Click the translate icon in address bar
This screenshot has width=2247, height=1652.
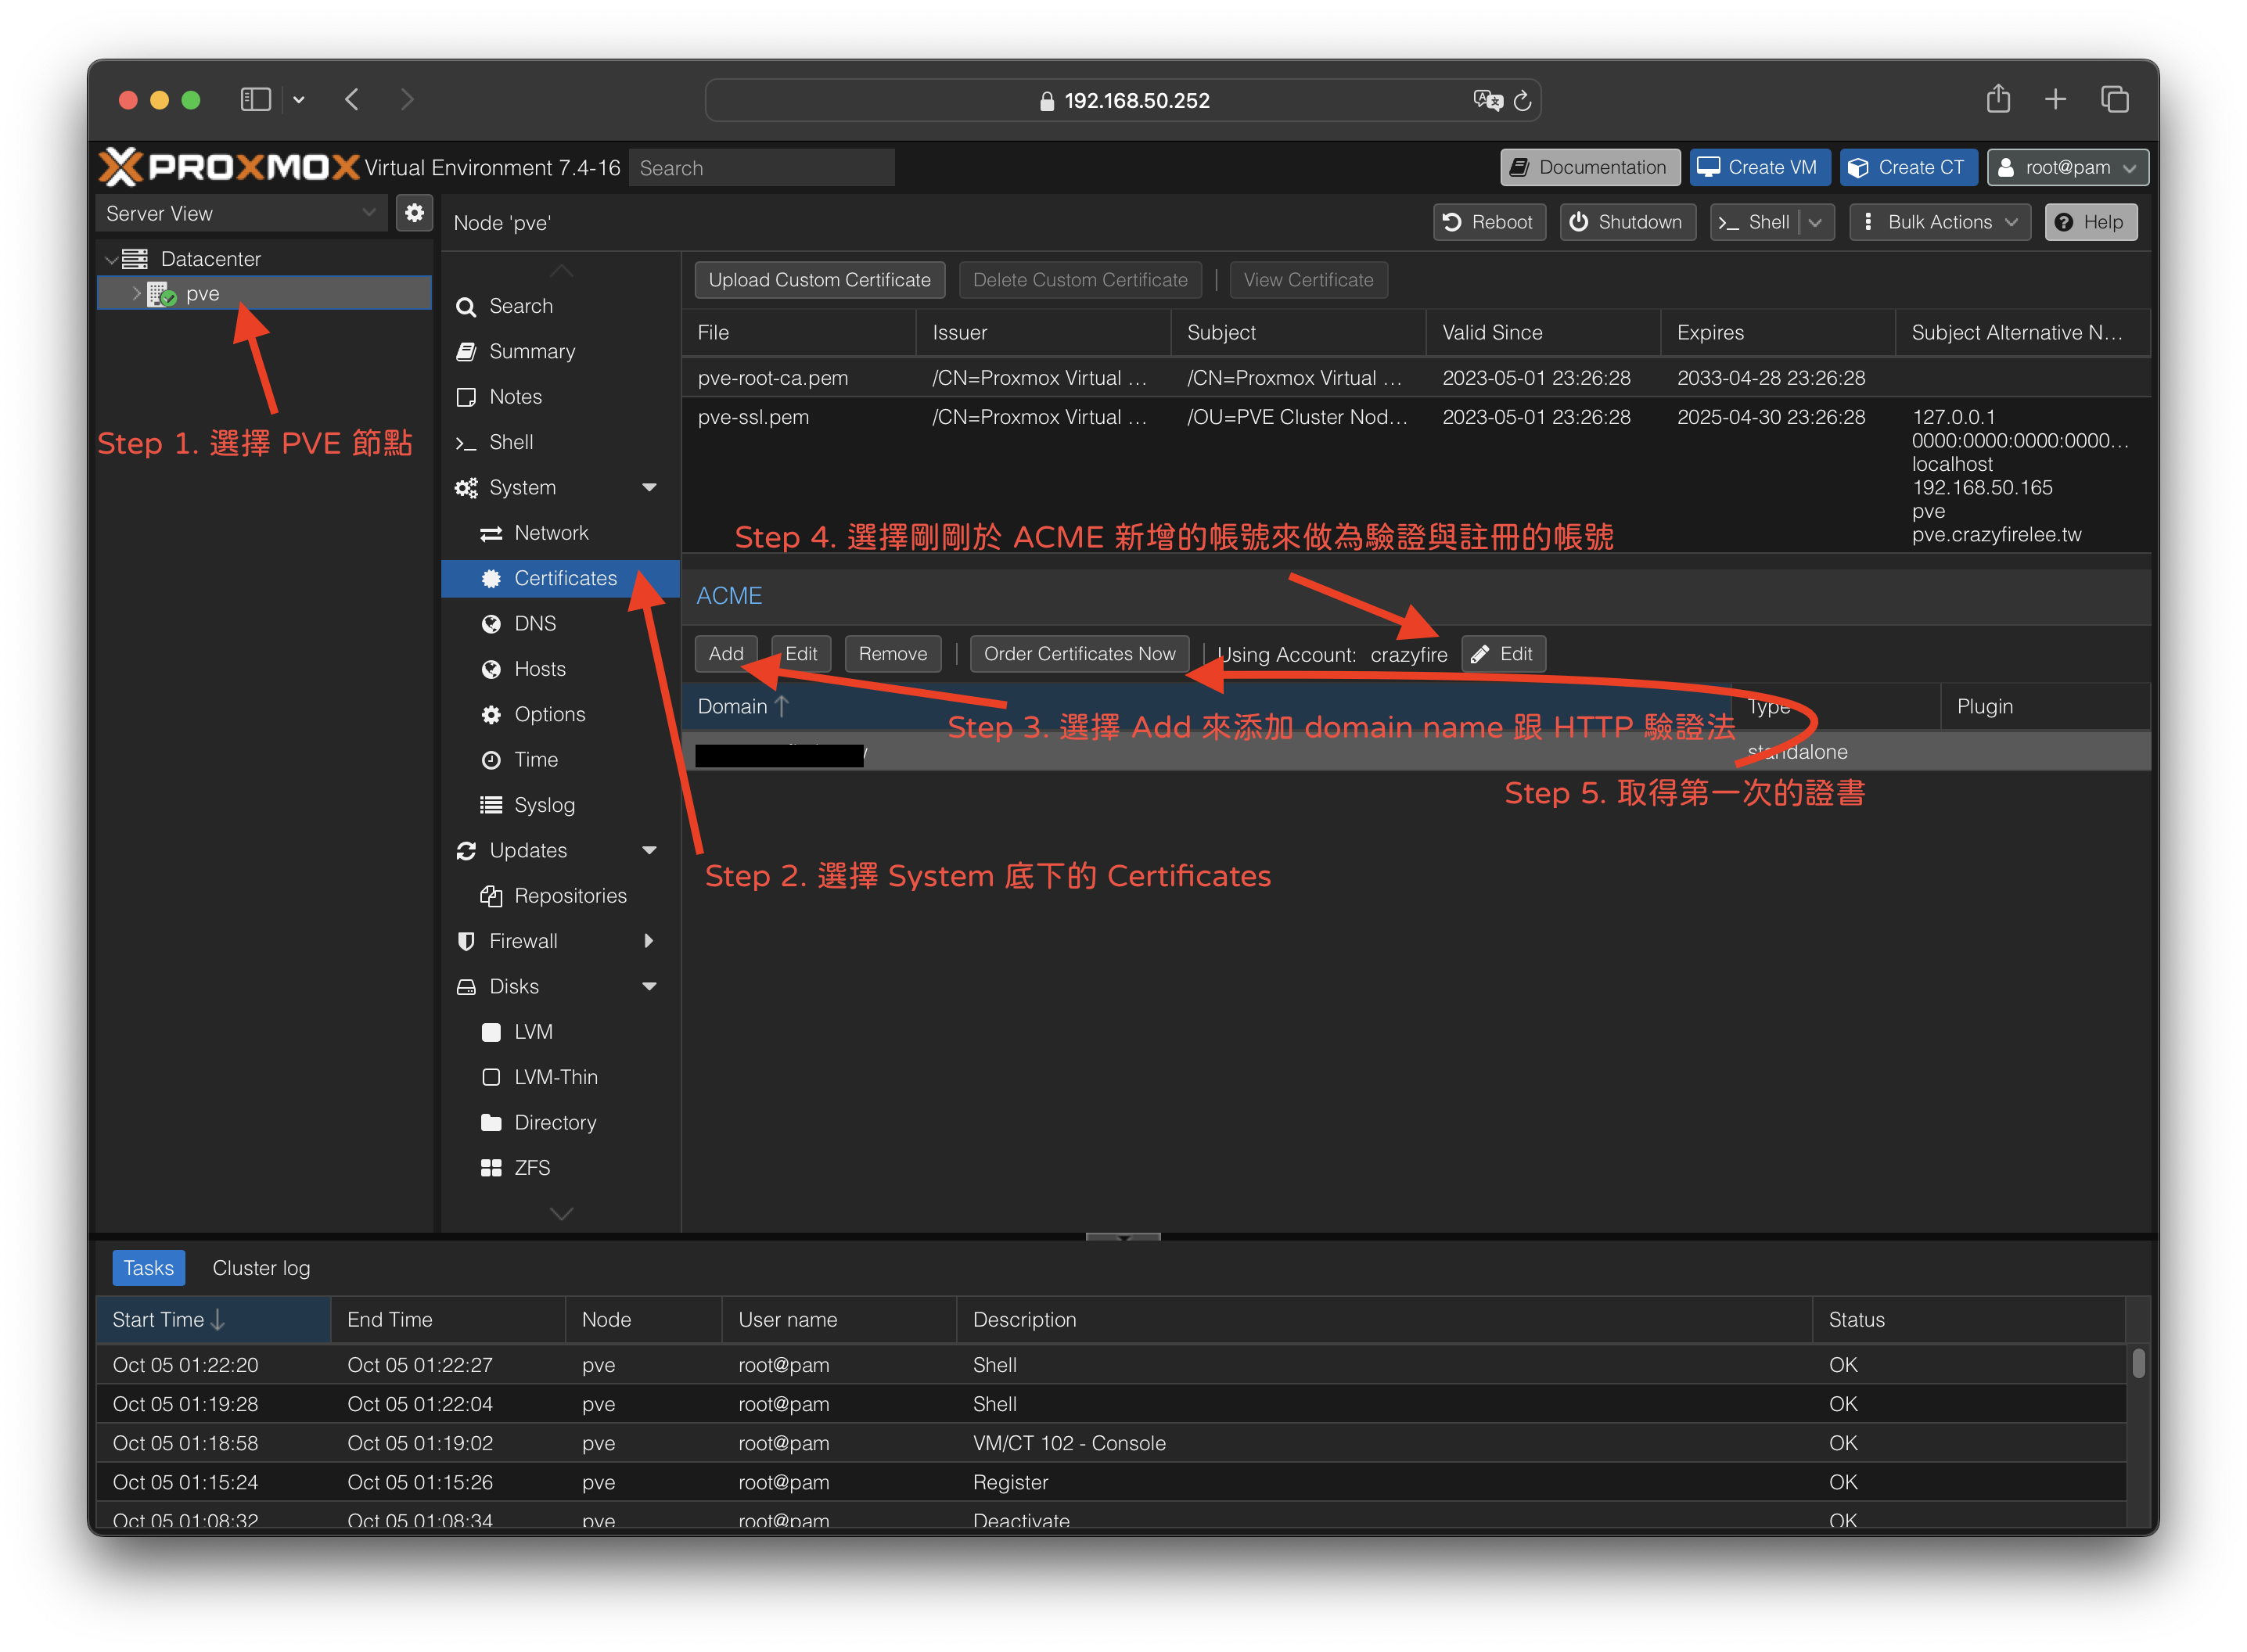1487,100
